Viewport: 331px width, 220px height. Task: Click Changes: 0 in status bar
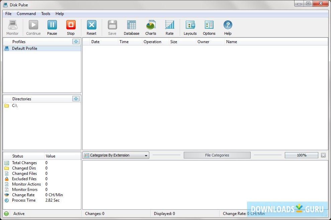[95, 213]
